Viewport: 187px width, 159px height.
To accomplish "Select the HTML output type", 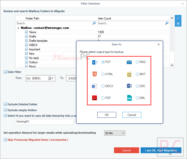I will pyautogui.click(x=103, y=74).
